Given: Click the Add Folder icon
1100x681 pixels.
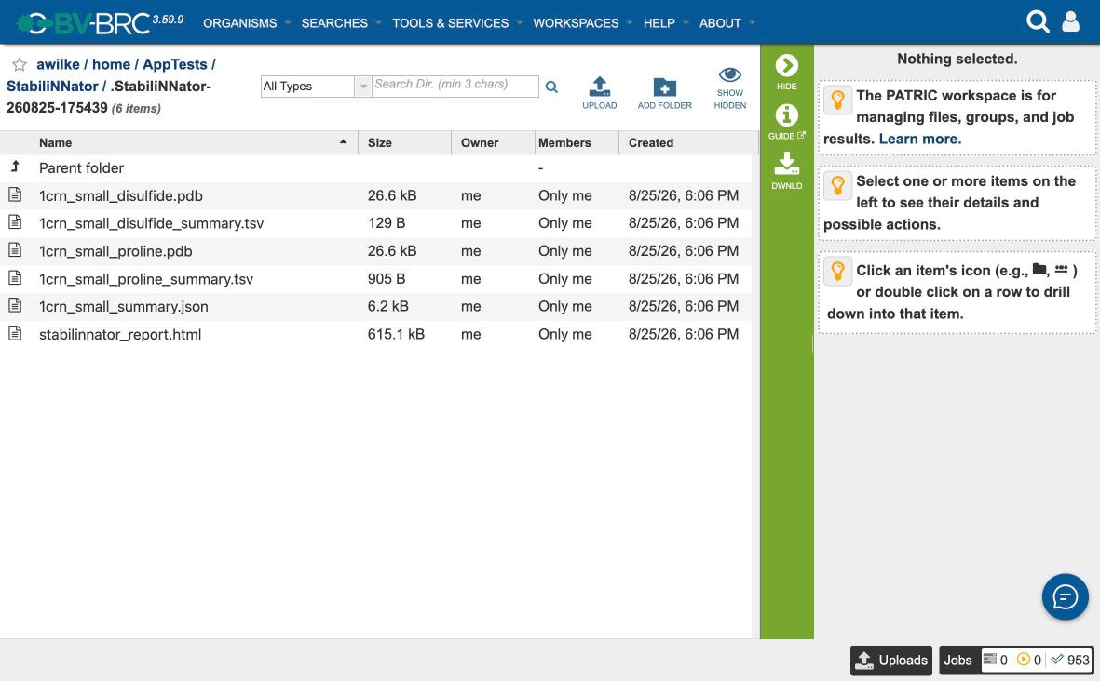Looking at the screenshot, I should coord(664,87).
